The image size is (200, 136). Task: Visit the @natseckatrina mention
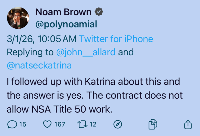click(x=39, y=65)
